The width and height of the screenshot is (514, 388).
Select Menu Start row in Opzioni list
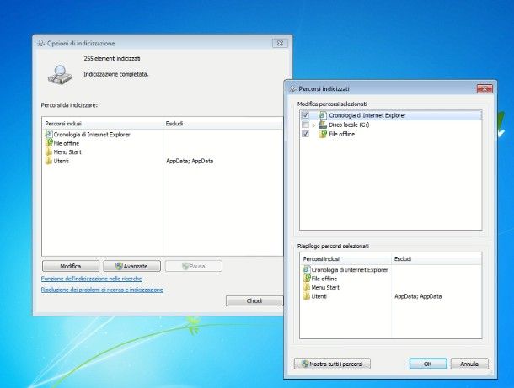pyautogui.click(x=67, y=152)
